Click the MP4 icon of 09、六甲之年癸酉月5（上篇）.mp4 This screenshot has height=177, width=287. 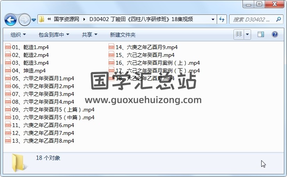tap(8, 110)
